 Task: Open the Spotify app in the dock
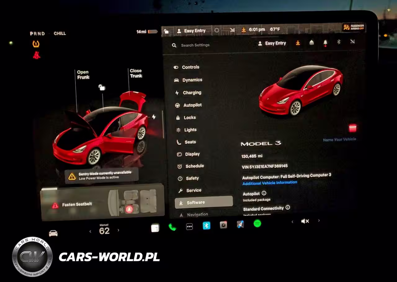257,223
